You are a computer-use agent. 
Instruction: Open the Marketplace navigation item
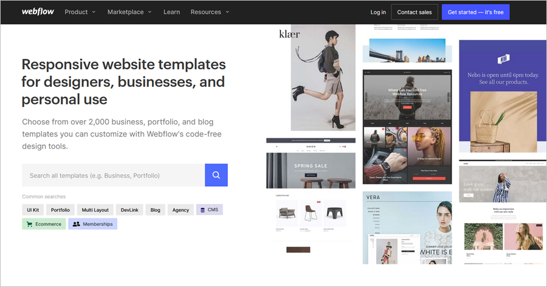coord(126,12)
